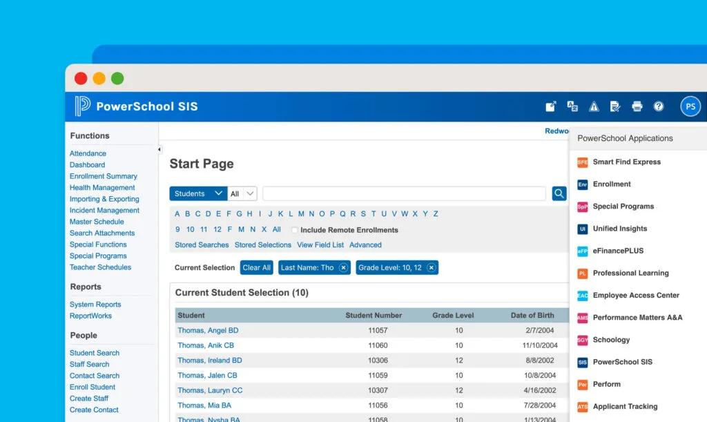Click the red macOS close window dot

point(81,79)
